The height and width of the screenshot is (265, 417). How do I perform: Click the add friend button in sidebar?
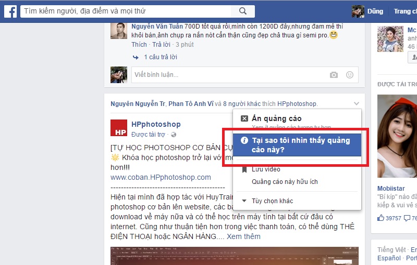(412, 57)
